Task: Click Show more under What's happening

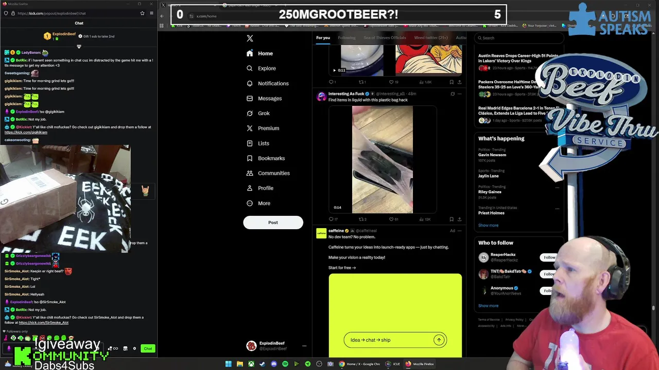Action: click(488, 225)
